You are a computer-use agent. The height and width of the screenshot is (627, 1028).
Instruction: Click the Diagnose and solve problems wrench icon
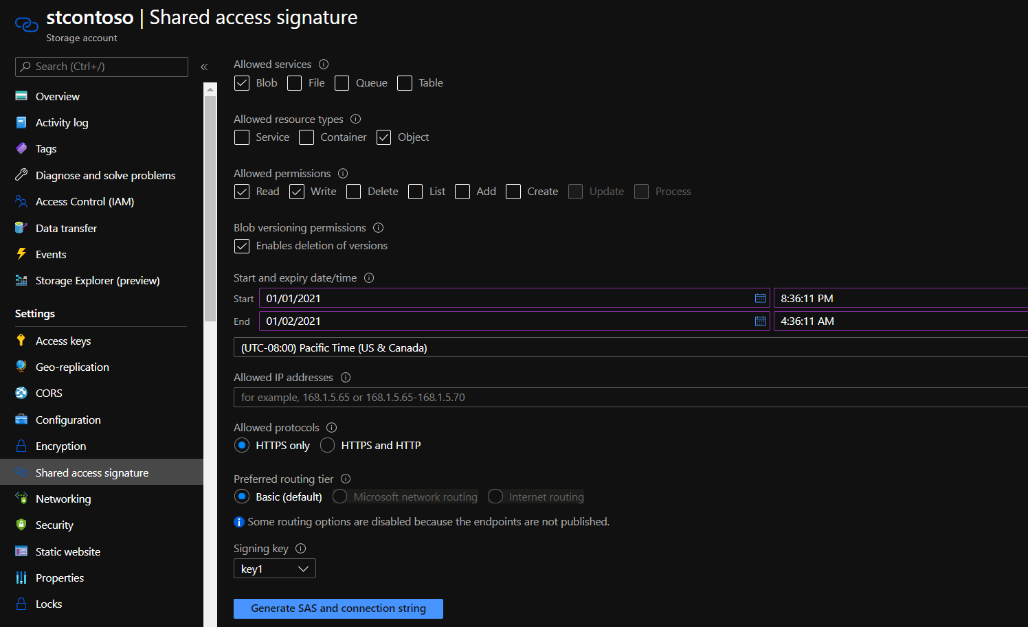(x=21, y=175)
